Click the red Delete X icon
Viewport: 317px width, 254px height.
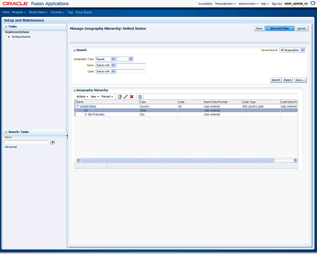132,97
